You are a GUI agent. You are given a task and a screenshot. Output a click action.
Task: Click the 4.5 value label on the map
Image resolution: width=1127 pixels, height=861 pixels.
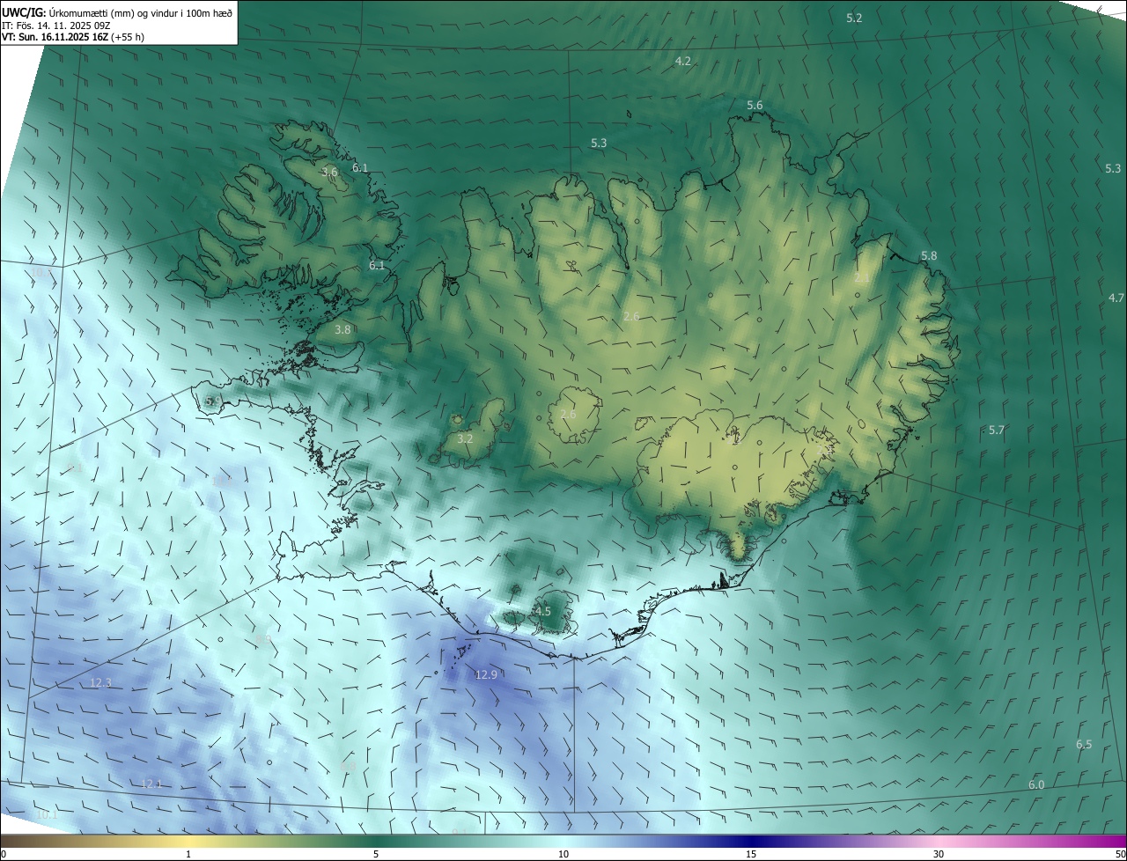click(x=542, y=611)
